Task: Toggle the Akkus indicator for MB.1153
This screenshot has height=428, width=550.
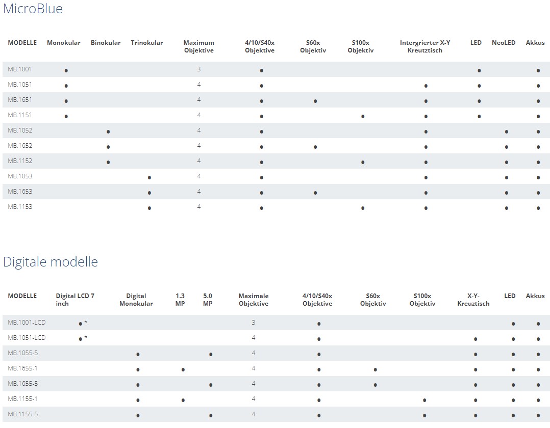Action: pyautogui.click(x=538, y=208)
